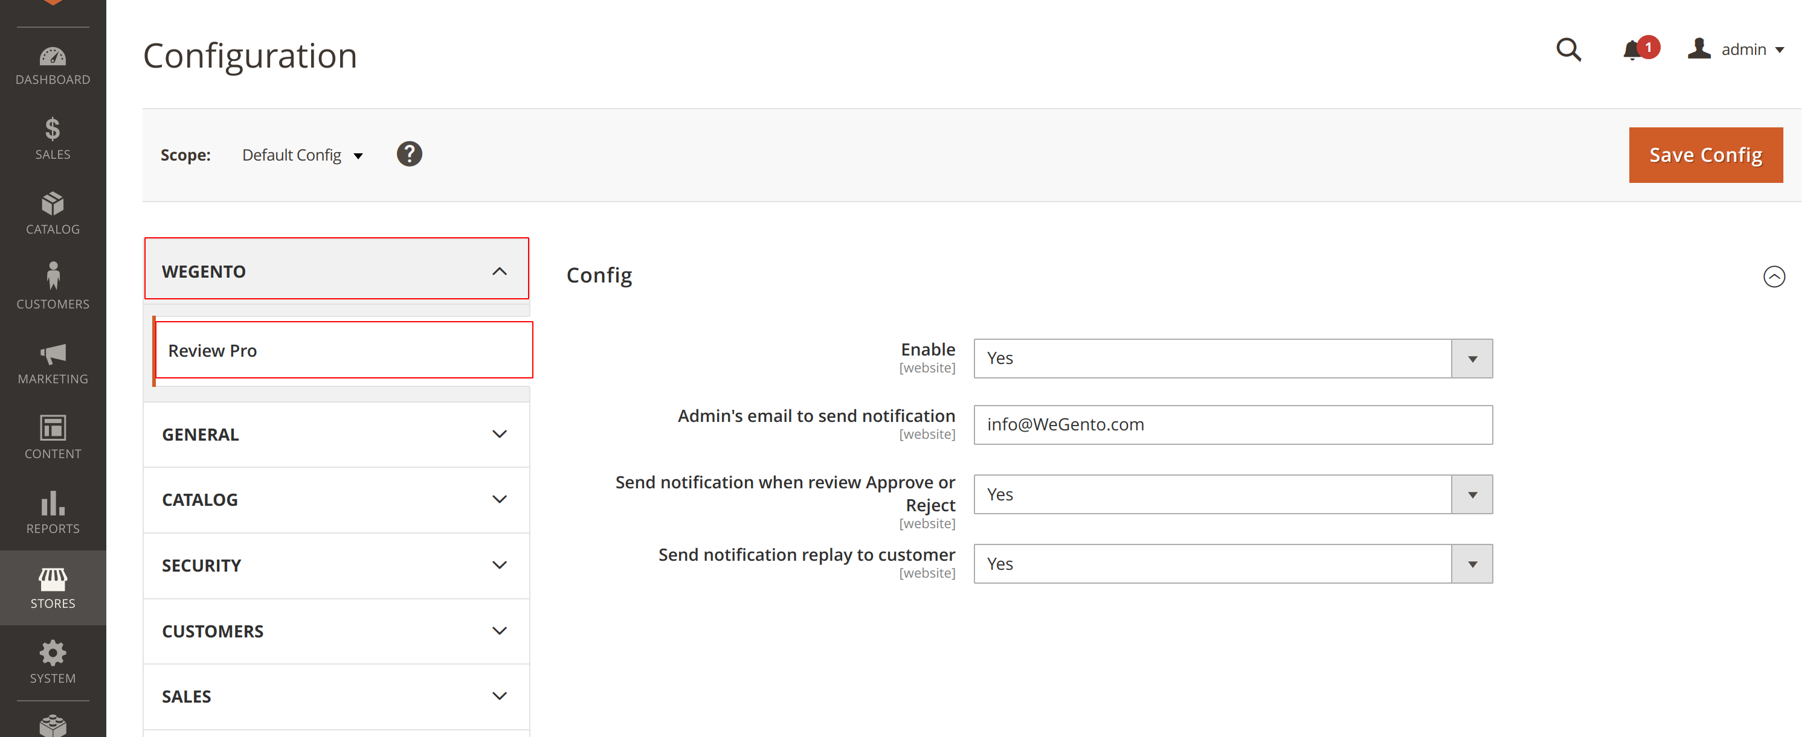
Task: Click the admin's notification email field
Action: pyautogui.click(x=1232, y=425)
